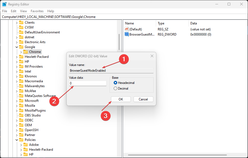Click the REG_DWORD type cell
248x158 pixels.
pos(167,34)
